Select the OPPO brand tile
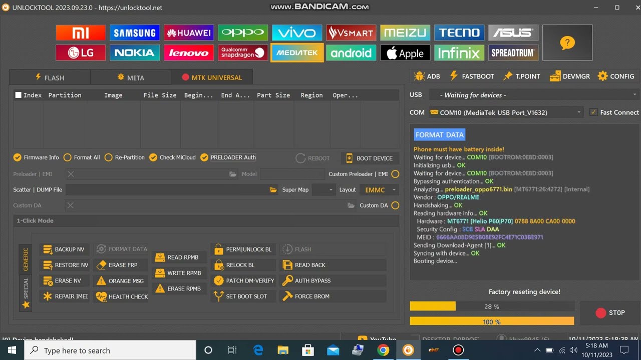The image size is (641, 360). point(243,33)
